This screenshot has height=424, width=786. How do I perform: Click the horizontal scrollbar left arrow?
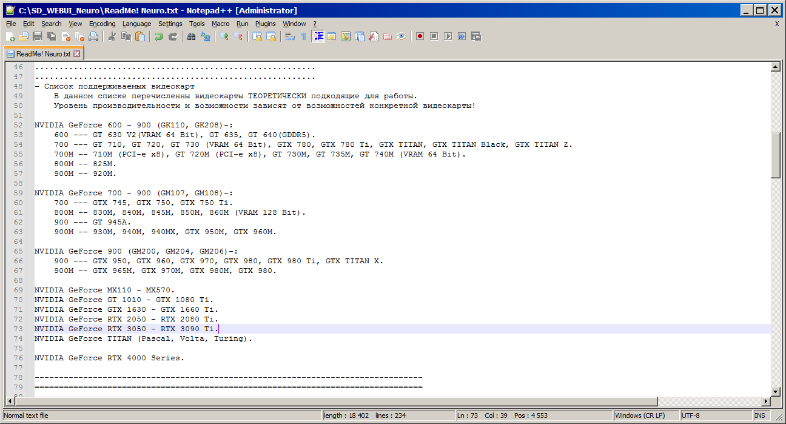point(10,402)
